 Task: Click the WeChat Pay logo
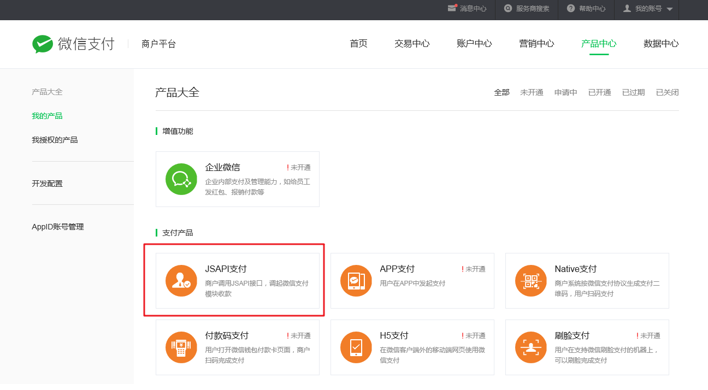click(x=73, y=44)
